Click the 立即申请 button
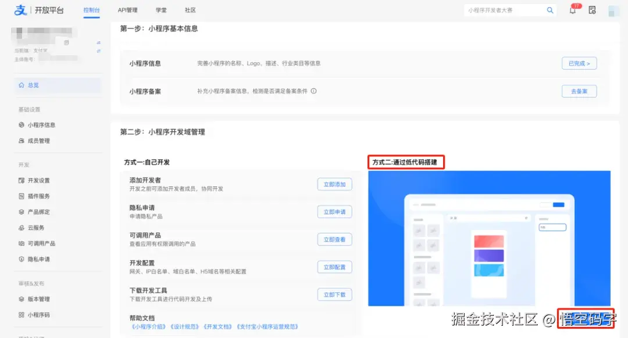Screen dimensions: 628x338 [334, 212]
